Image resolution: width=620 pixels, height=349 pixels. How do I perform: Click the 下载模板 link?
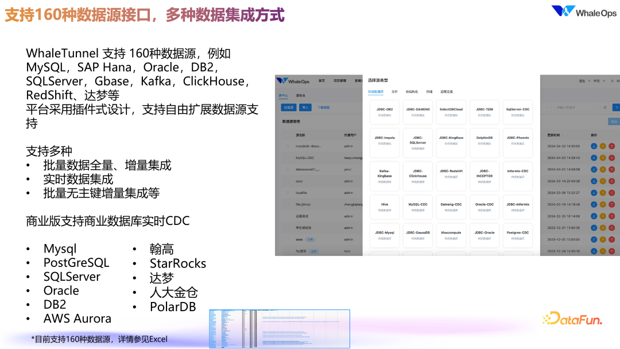pyautogui.click(x=323, y=107)
